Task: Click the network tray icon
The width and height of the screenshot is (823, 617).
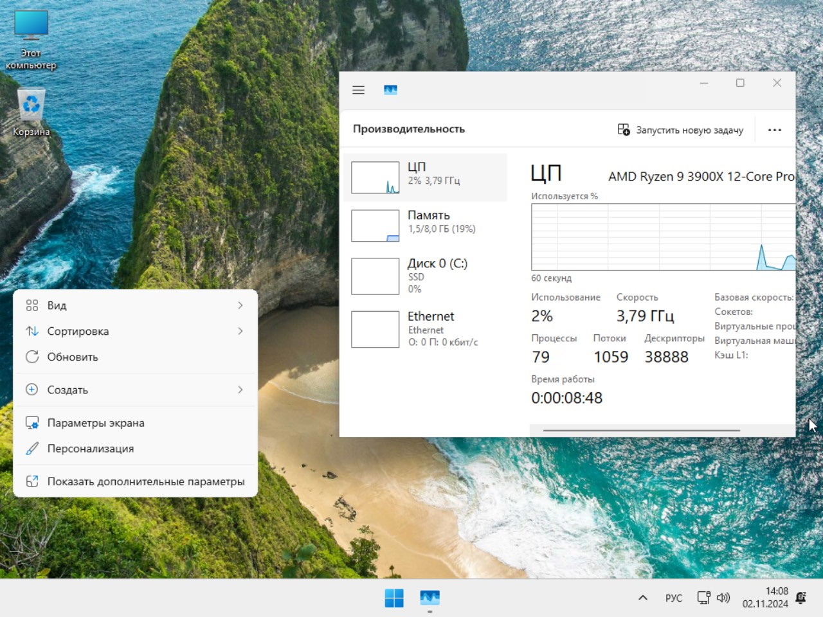Action: click(703, 598)
